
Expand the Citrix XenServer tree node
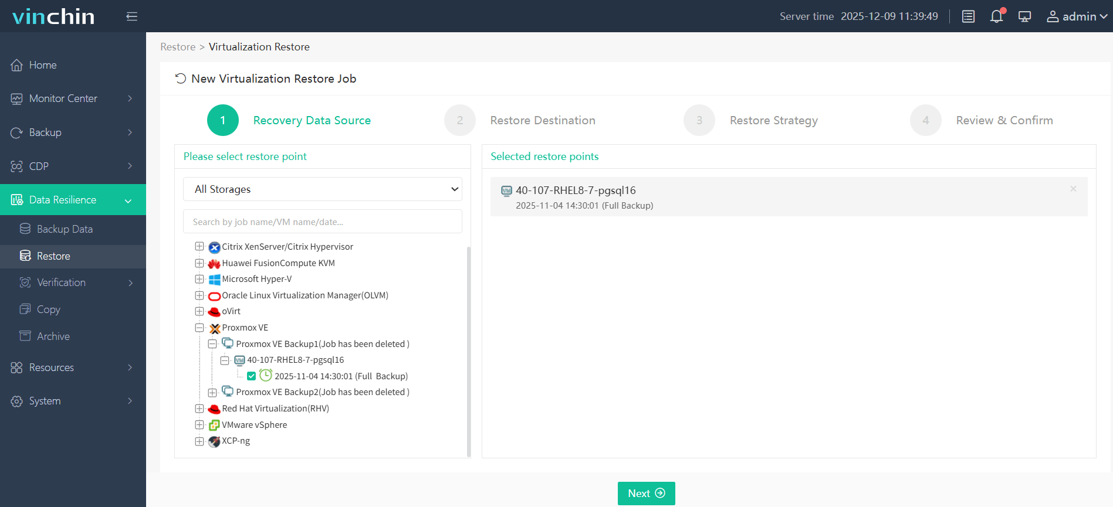click(x=199, y=247)
